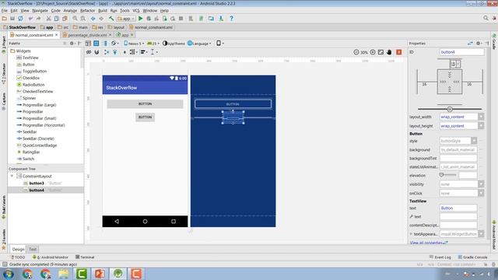Select the Show Blueprint view icon
The image size is (498, 280).
click(x=96, y=44)
